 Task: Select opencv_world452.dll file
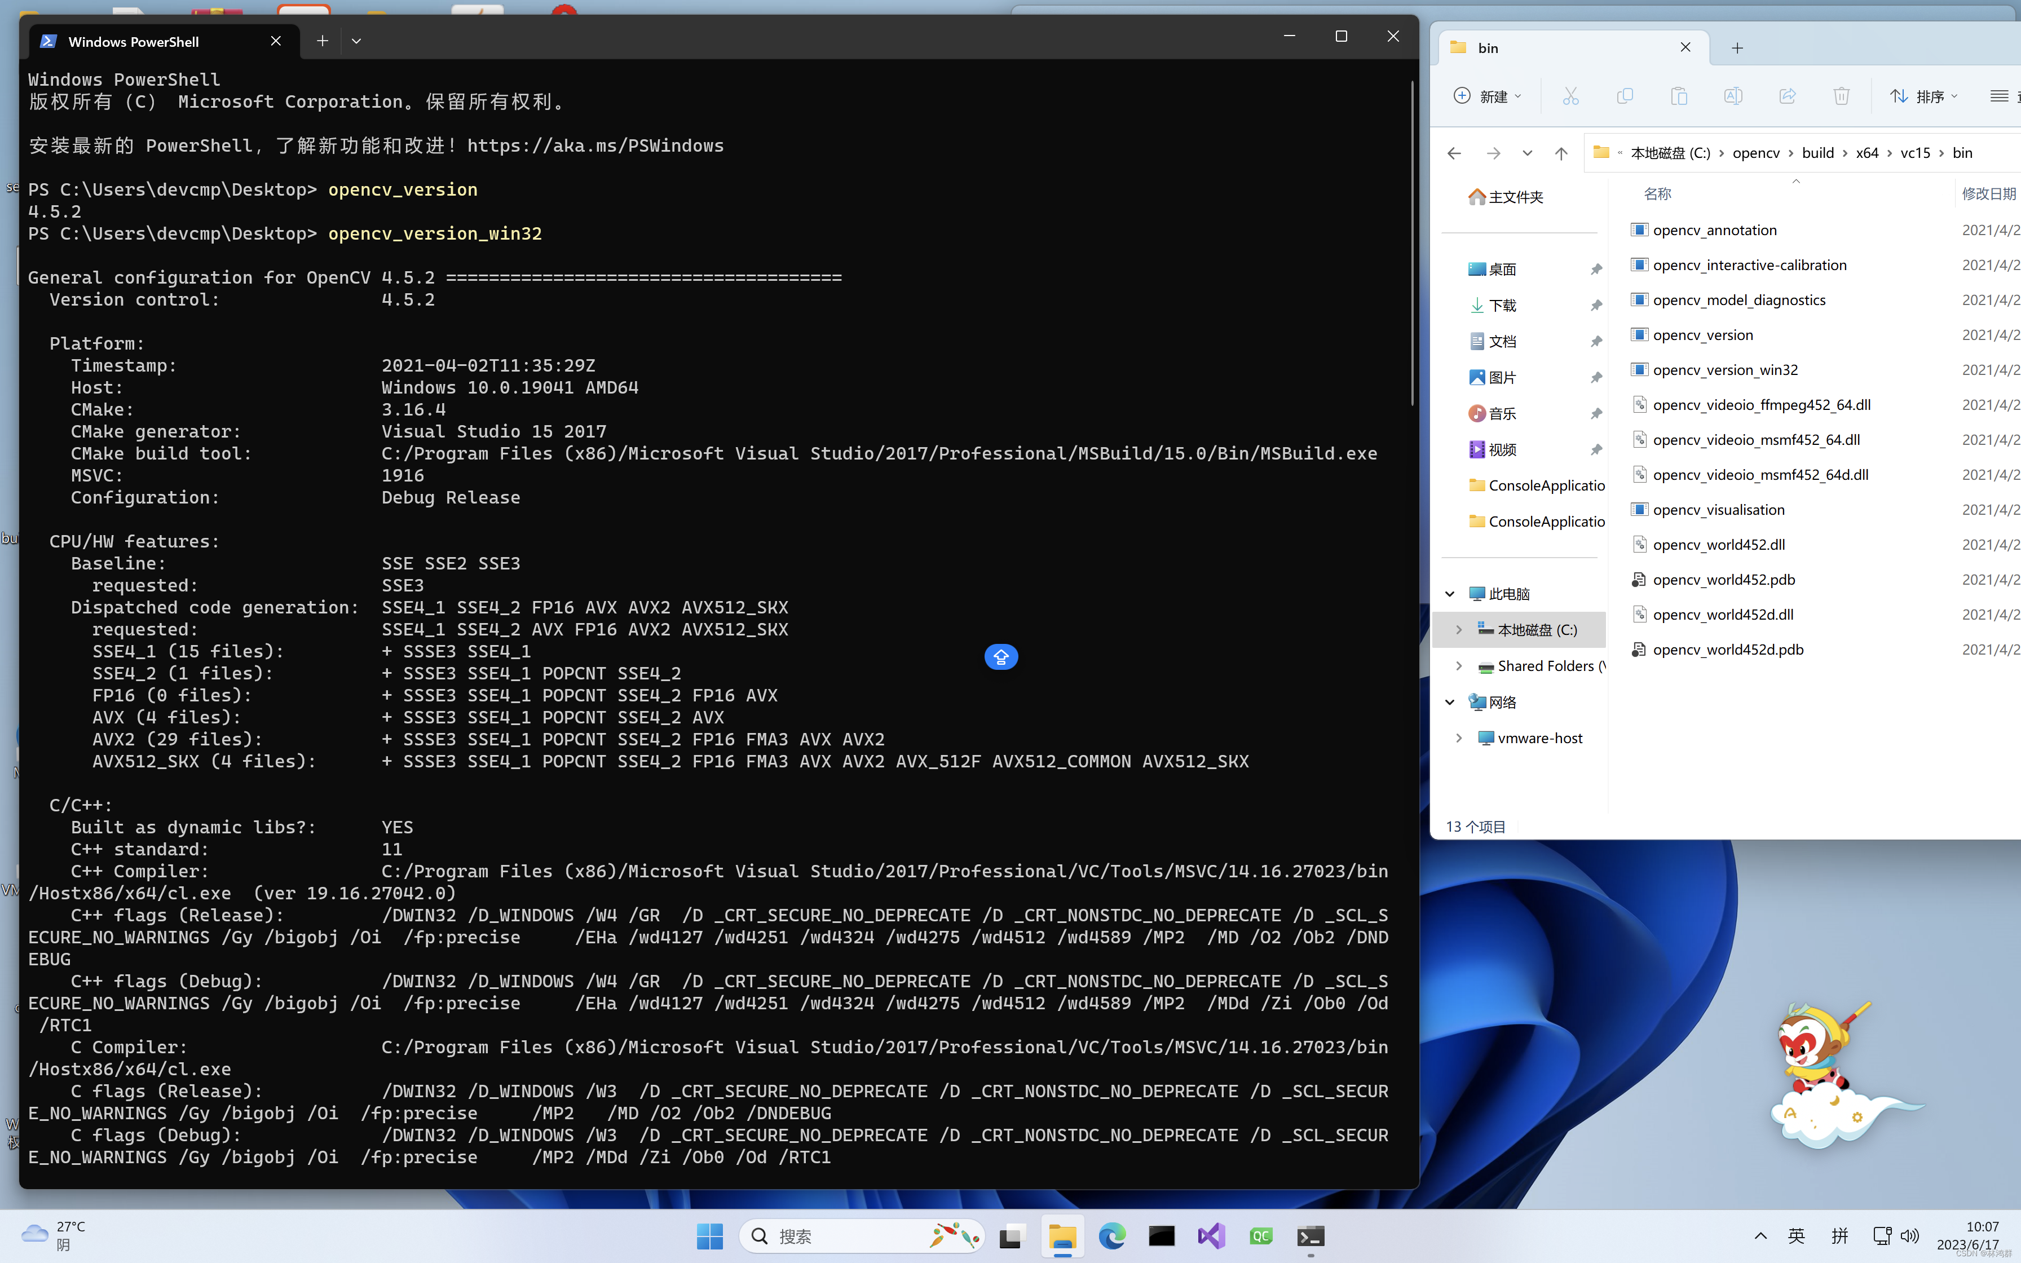1718,545
